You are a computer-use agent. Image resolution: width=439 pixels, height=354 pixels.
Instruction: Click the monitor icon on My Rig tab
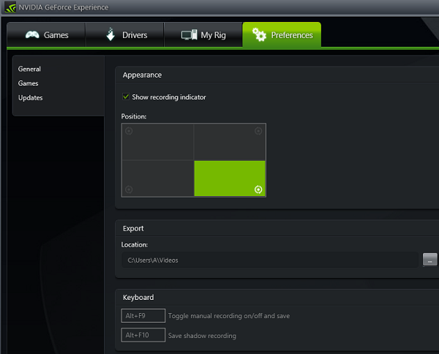coord(190,35)
